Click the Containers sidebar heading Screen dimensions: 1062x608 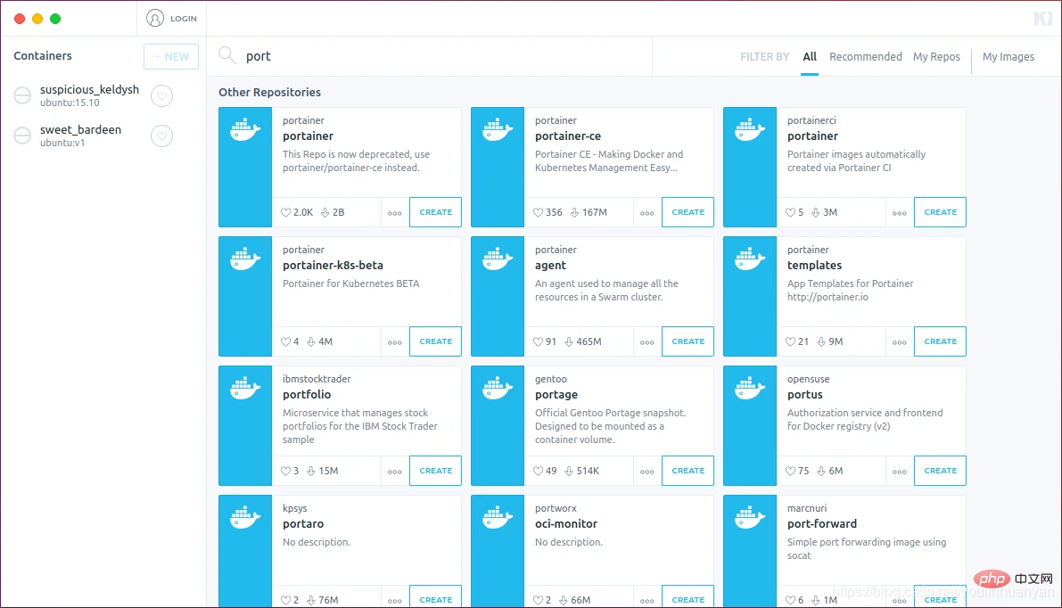[43, 55]
